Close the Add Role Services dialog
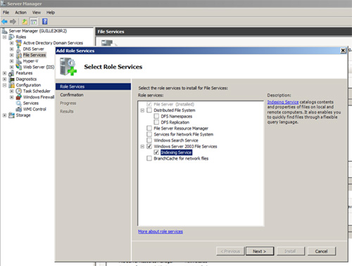This screenshot has width=352, height=266. coord(343,51)
